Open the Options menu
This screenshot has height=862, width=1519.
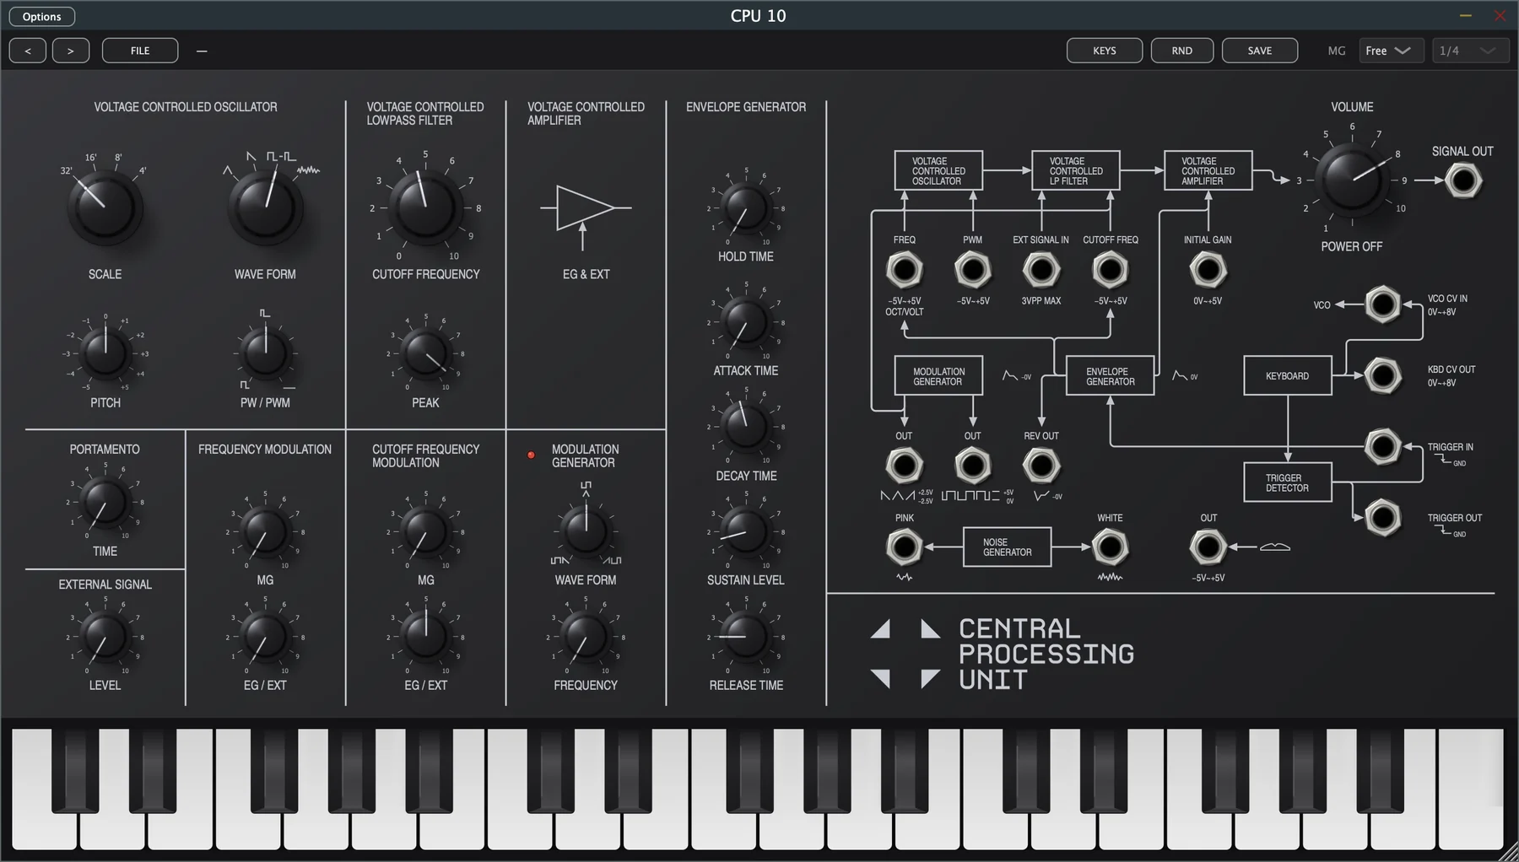coord(42,17)
